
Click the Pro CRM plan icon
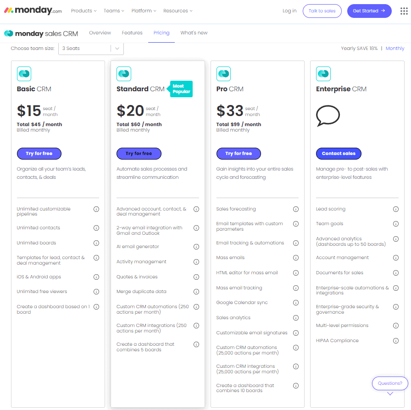223,73
